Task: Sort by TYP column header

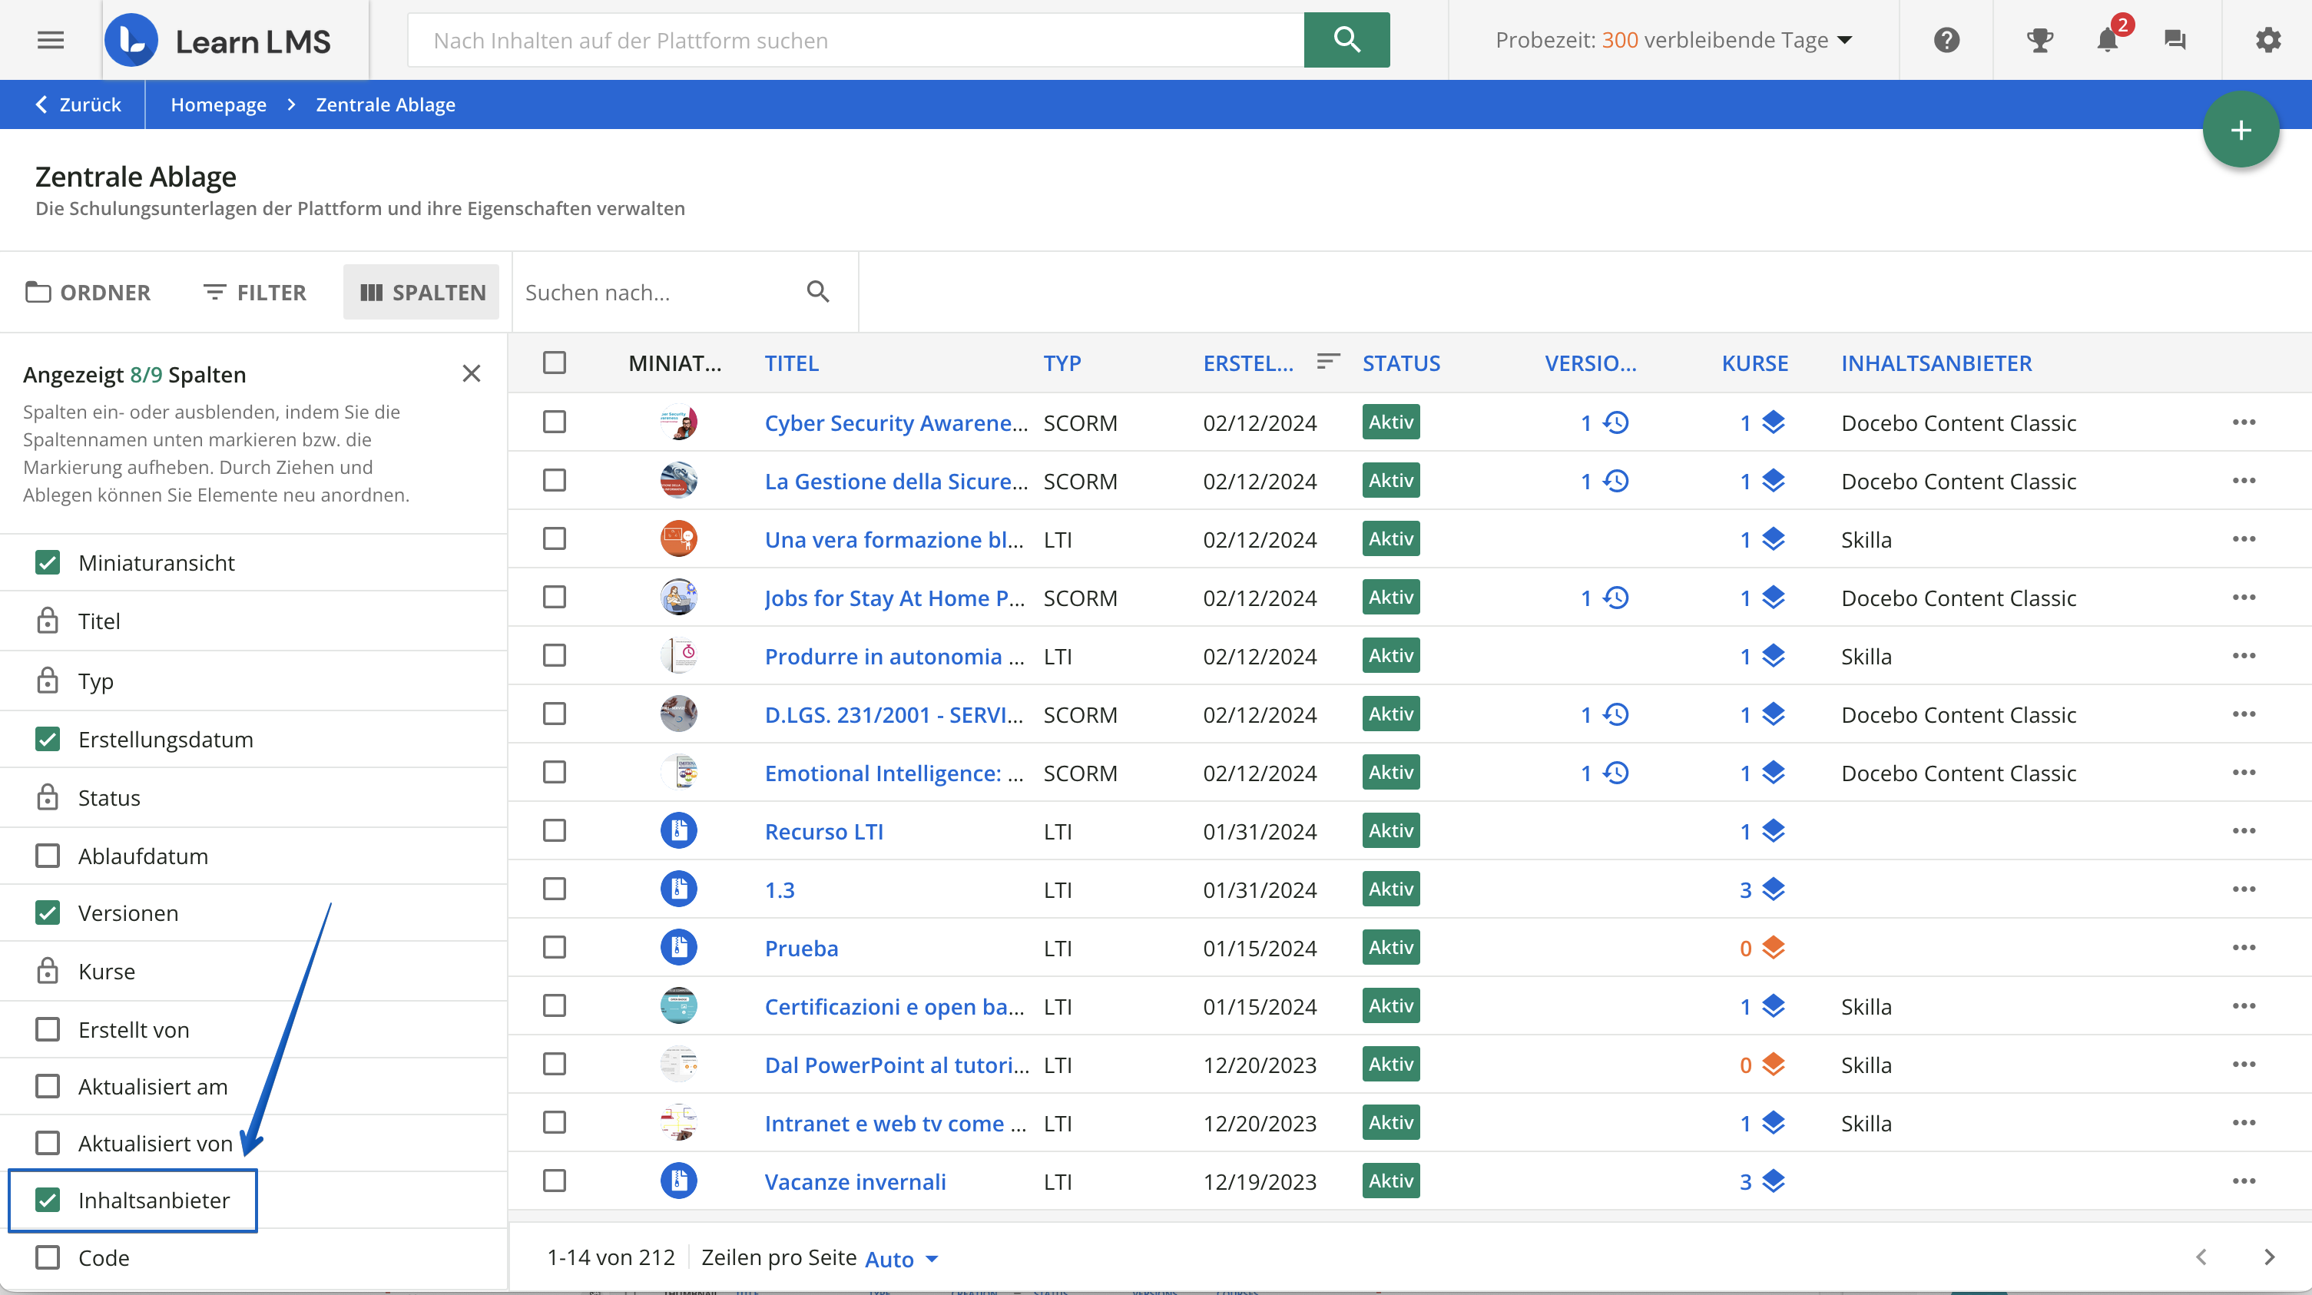Action: pos(1062,363)
